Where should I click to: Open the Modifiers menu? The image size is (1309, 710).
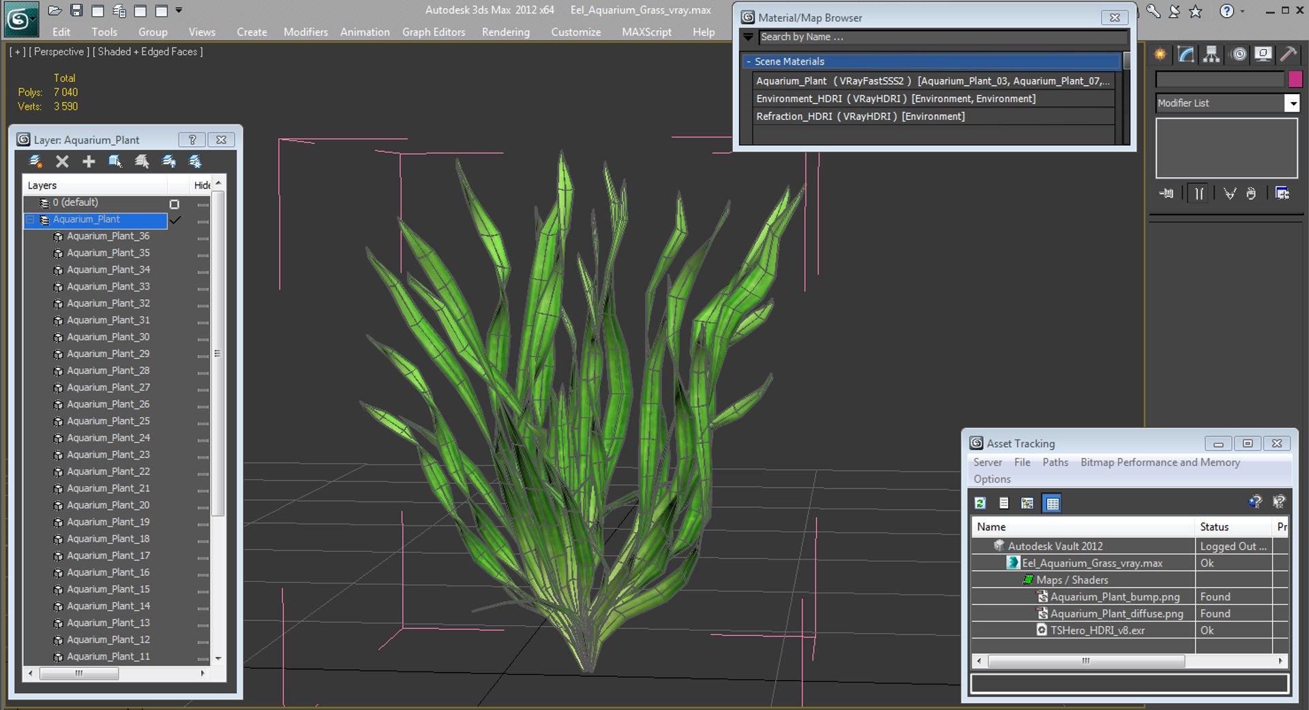[x=305, y=32]
